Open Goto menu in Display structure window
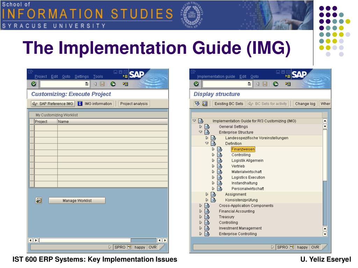358x268 pixels. click(x=255, y=76)
